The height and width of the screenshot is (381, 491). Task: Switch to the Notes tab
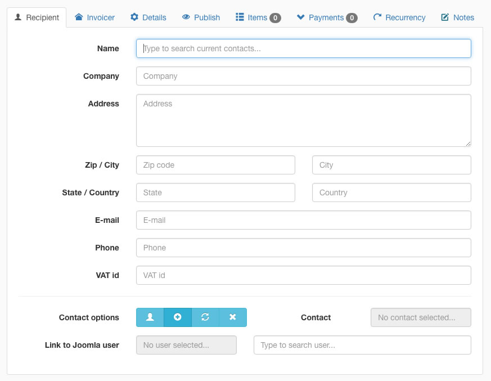(458, 17)
